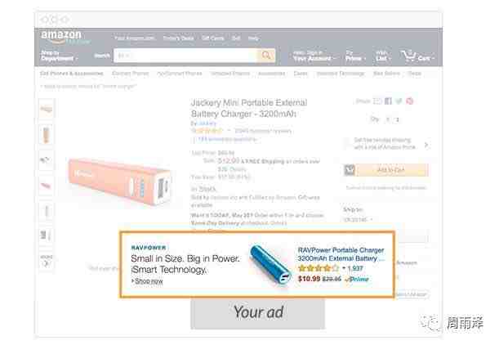Share product via email icon
The image size is (499, 345).
377,101
